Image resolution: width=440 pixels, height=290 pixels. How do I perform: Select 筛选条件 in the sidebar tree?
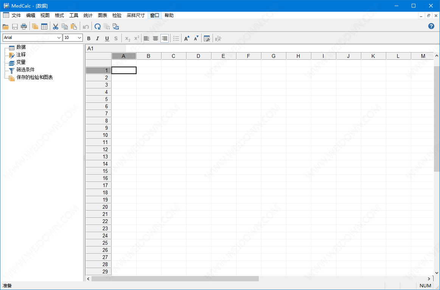pos(25,70)
